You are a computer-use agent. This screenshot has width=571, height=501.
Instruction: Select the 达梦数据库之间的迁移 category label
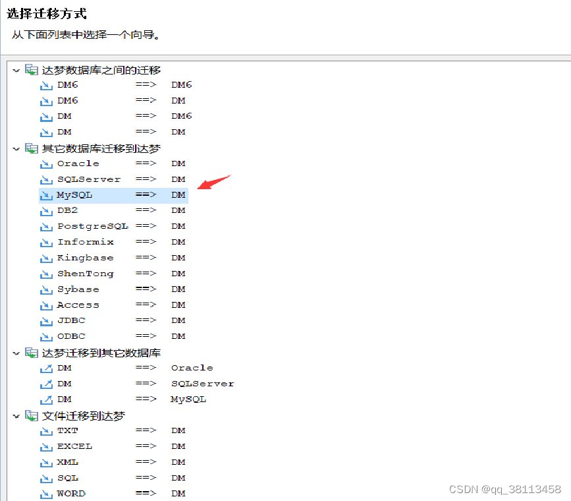[x=101, y=70]
